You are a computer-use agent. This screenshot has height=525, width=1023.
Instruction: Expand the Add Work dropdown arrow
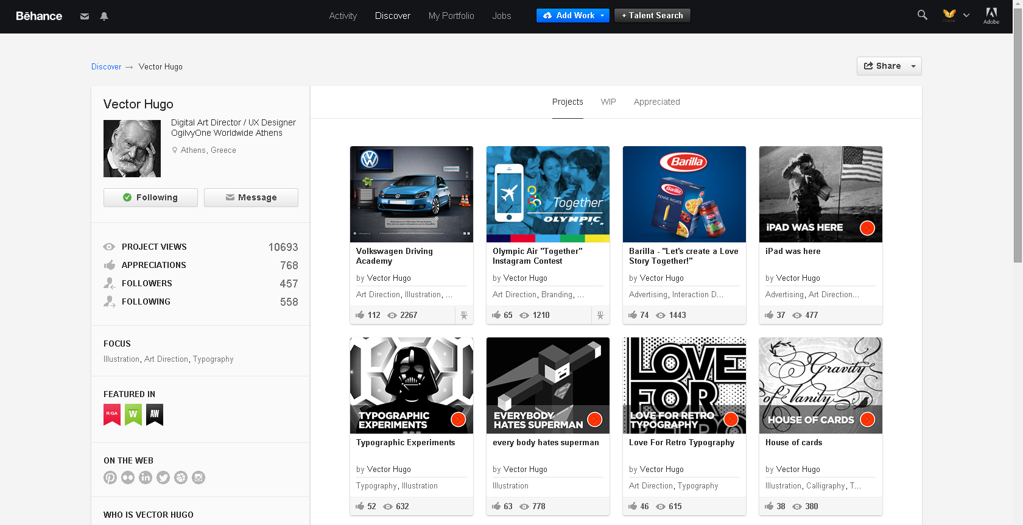pyautogui.click(x=603, y=16)
